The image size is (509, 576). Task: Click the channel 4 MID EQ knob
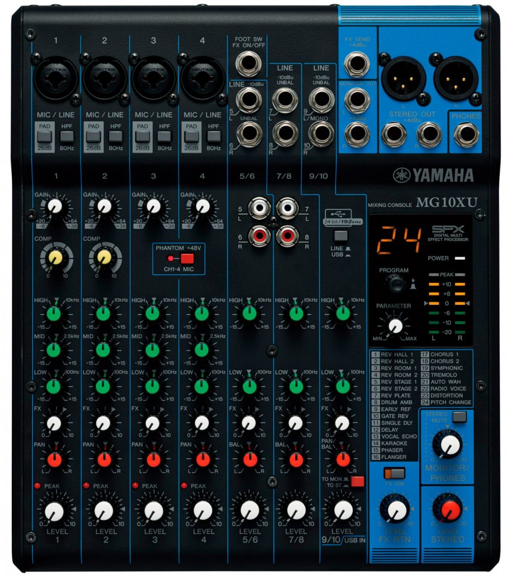click(x=201, y=350)
